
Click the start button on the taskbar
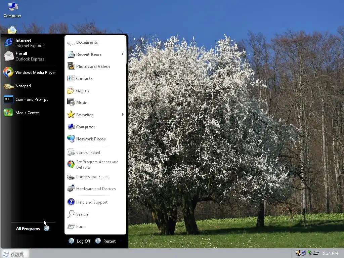pyautogui.click(x=15, y=254)
